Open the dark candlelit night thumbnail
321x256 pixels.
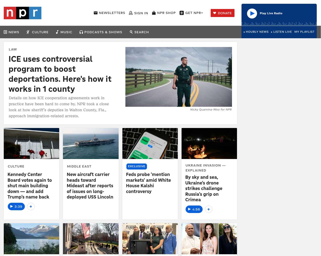click(209, 143)
